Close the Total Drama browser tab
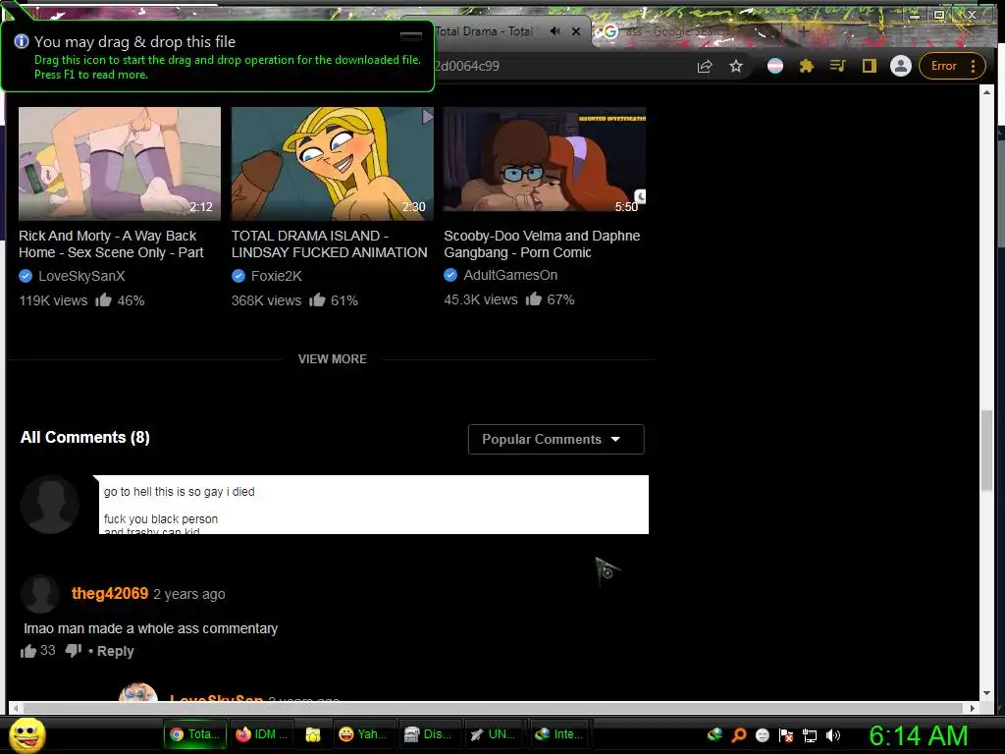Image resolution: width=1005 pixels, height=754 pixels. pyautogui.click(x=576, y=30)
